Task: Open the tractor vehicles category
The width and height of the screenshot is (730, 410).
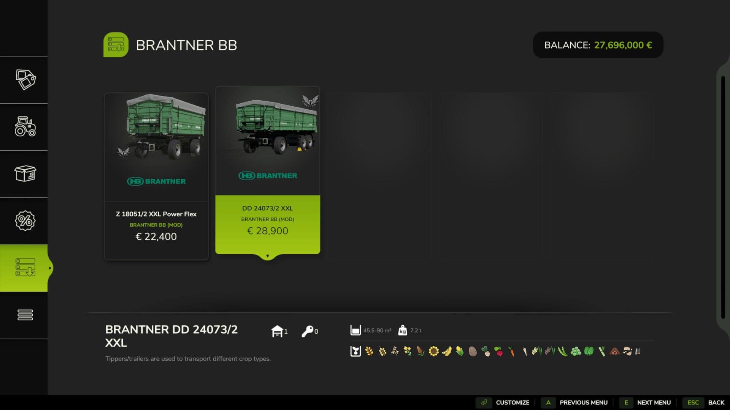Action: (x=25, y=126)
